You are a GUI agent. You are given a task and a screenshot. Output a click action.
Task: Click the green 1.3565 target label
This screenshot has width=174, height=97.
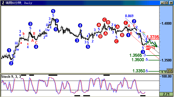(x=136, y=55)
